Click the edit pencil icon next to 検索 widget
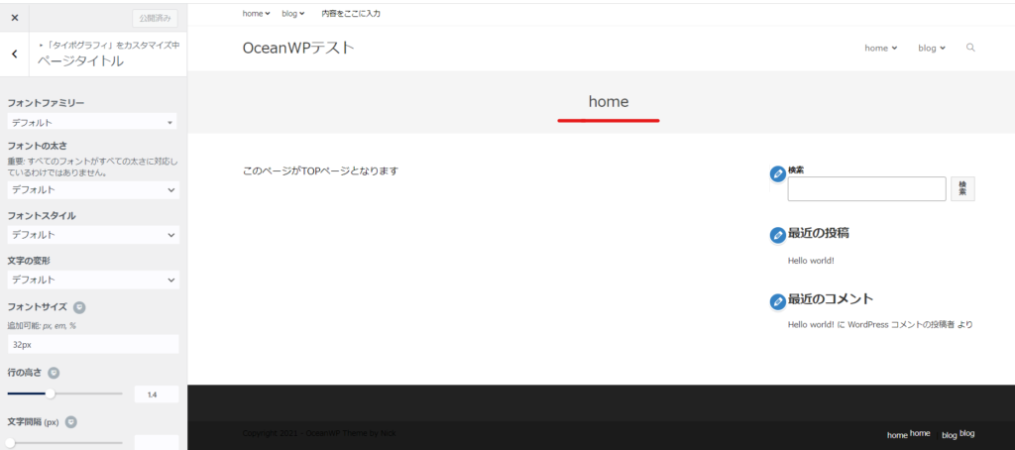This screenshot has height=450, width=1015. 777,174
